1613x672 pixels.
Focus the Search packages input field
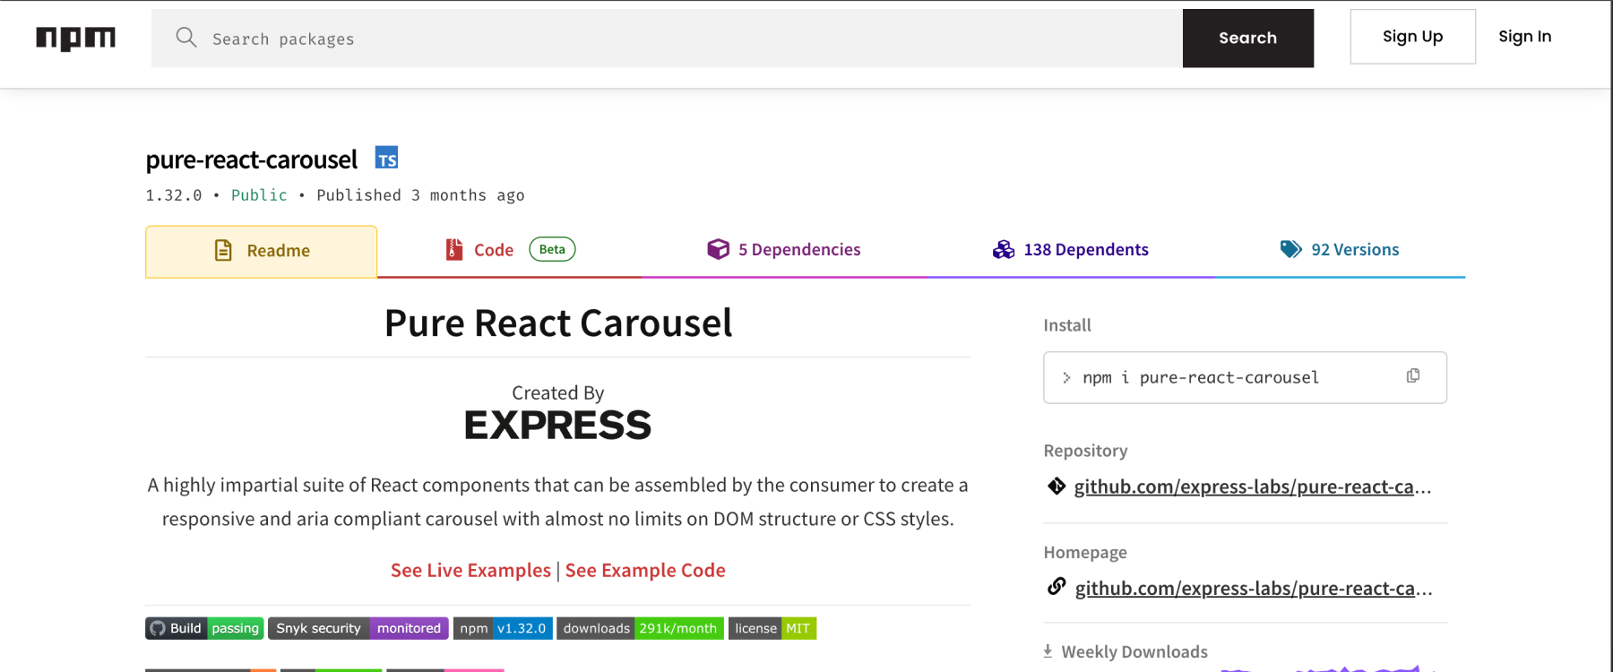pos(667,39)
